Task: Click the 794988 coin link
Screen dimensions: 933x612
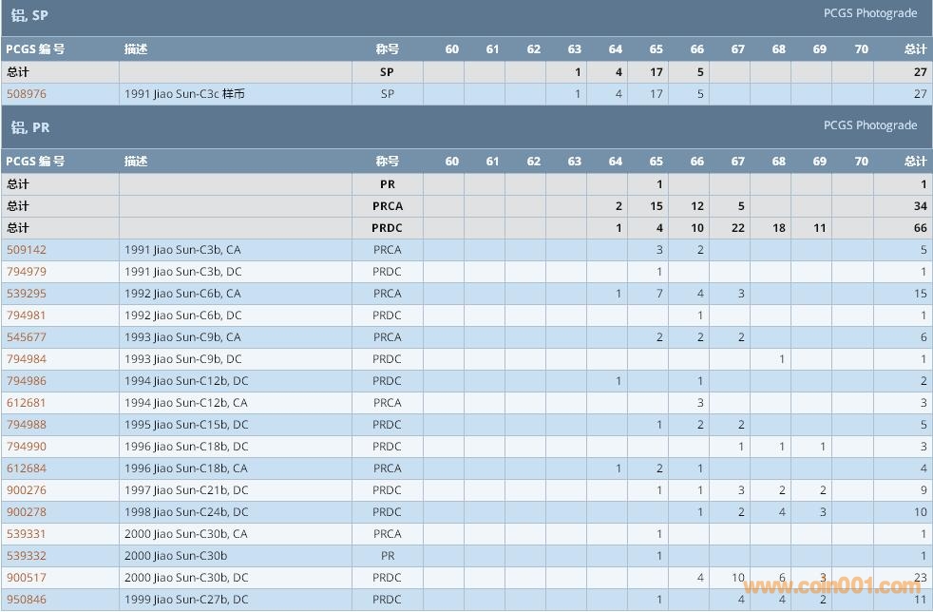Action: 27,425
